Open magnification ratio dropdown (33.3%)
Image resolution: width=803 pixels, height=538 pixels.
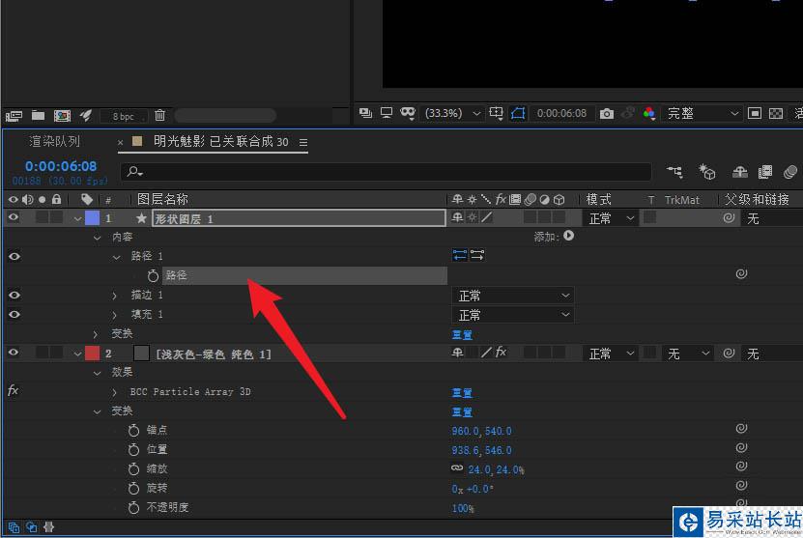[x=451, y=113]
